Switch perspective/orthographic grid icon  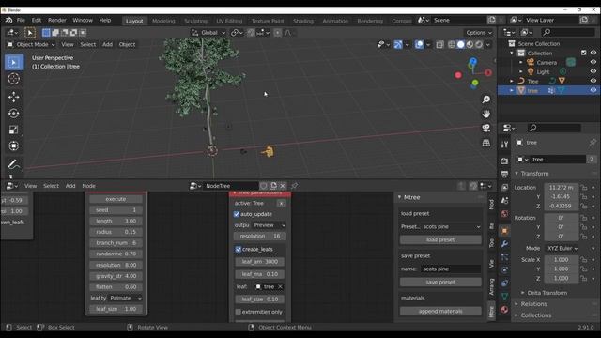point(486,143)
